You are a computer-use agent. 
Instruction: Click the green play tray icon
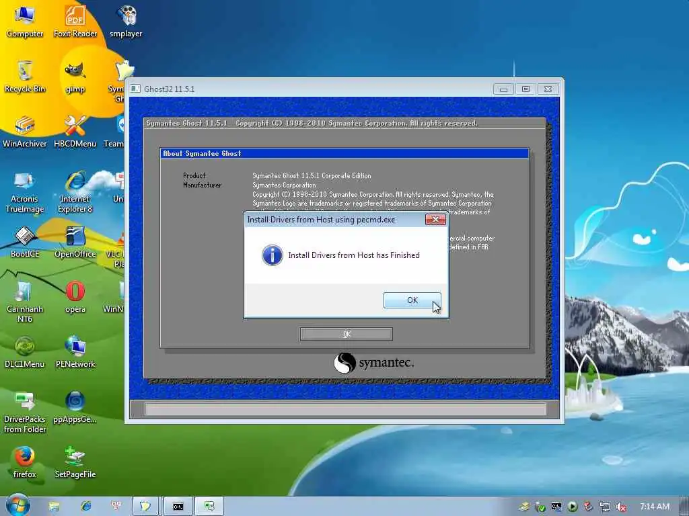[572, 507]
